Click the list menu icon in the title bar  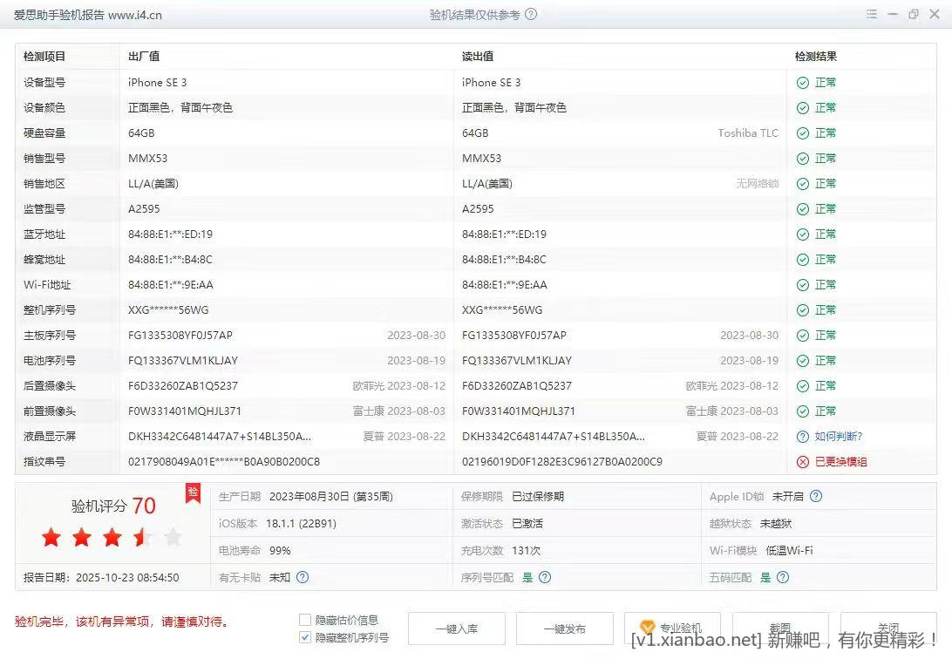click(x=871, y=14)
